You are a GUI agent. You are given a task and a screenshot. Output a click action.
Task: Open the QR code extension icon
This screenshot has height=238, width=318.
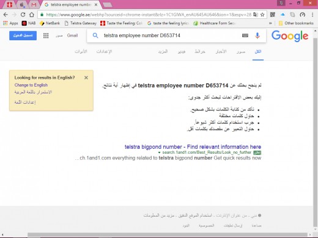(x=273, y=15)
